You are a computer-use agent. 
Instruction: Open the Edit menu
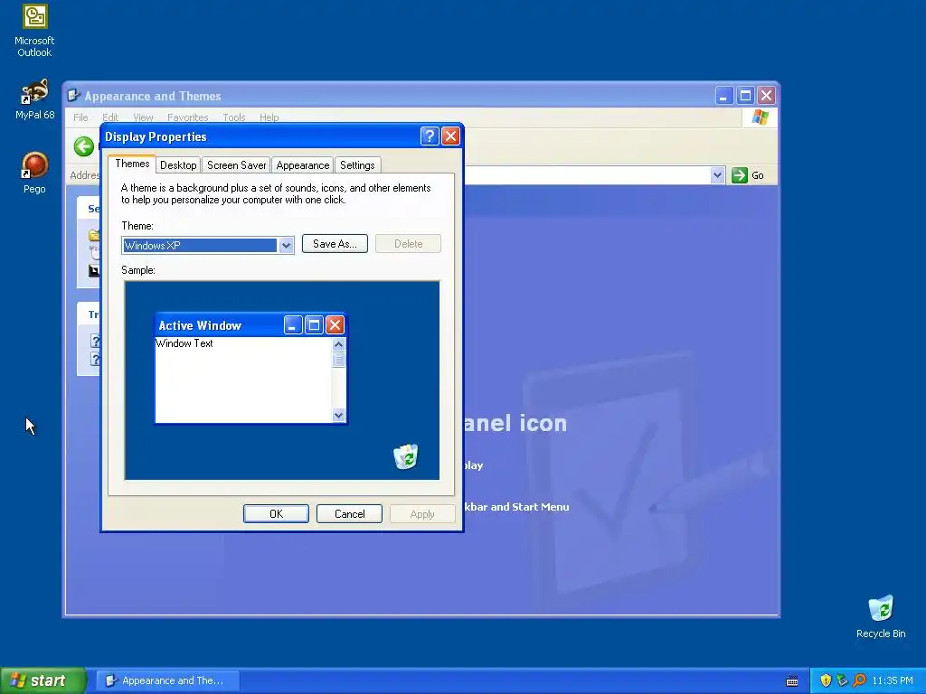pyautogui.click(x=109, y=117)
